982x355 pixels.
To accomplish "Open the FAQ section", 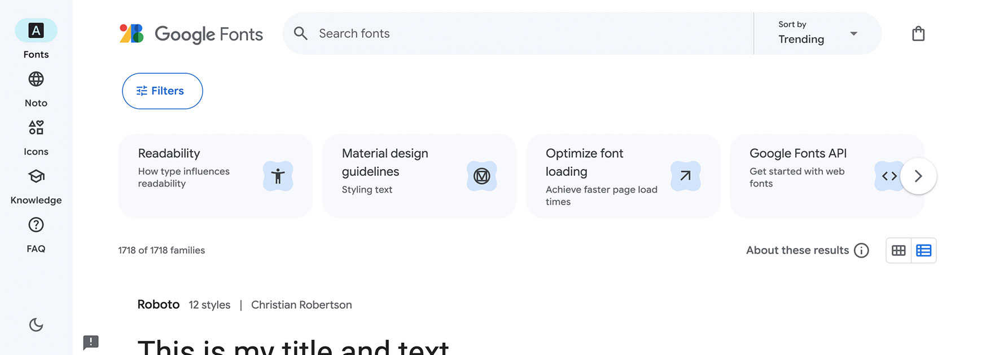I will coord(36,232).
